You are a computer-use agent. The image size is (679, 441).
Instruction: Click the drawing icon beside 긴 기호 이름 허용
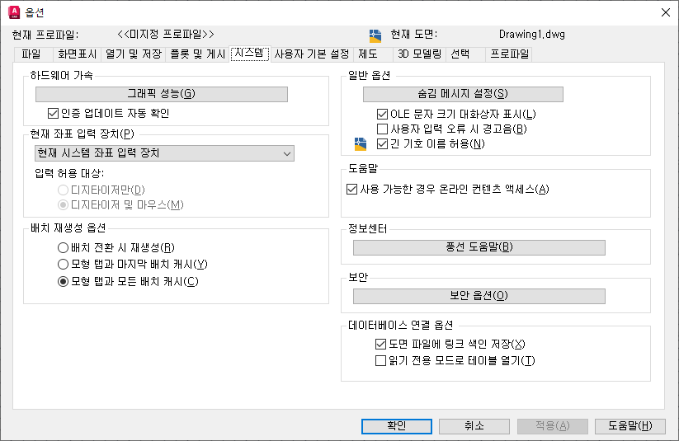pos(361,143)
